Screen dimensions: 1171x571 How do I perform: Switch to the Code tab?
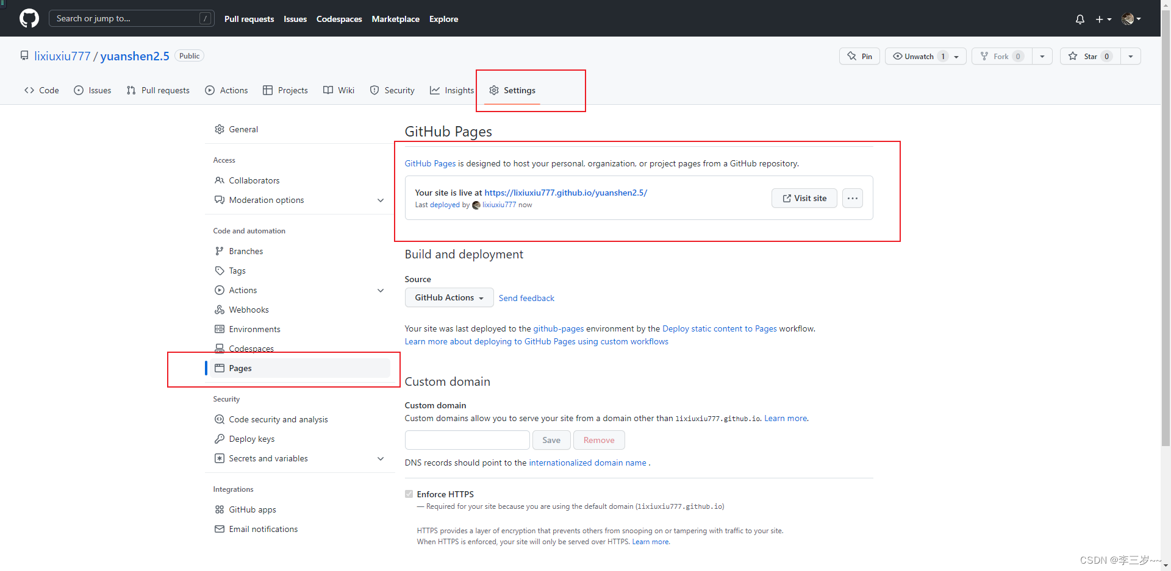41,90
